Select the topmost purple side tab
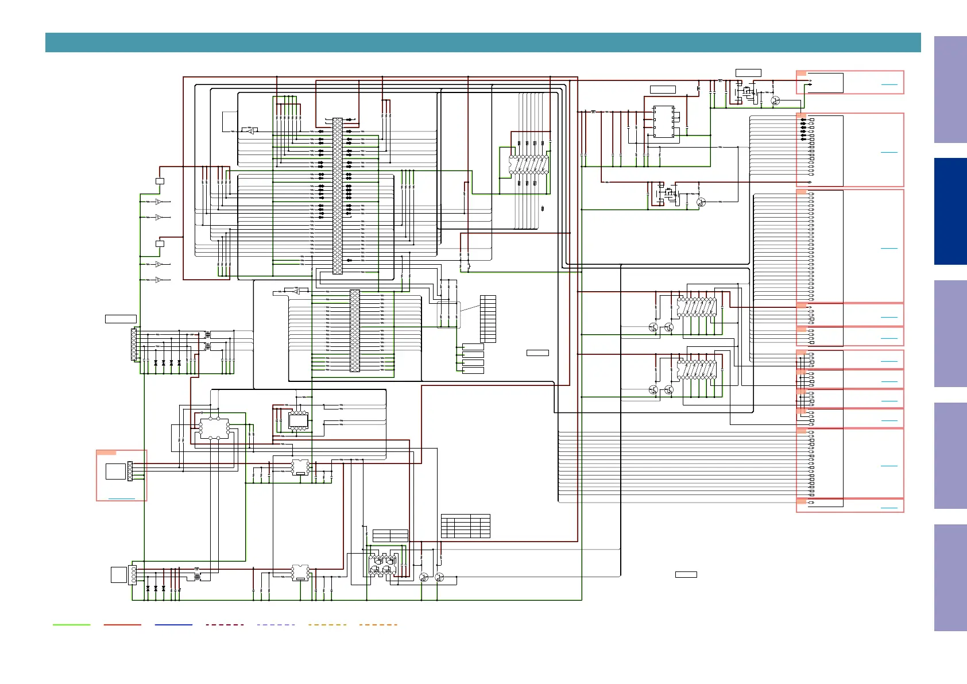Image resolution: width=967 pixels, height=684 pixels. [x=950, y=90]
